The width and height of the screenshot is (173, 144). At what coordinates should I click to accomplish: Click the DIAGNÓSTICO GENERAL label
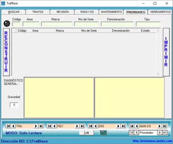(x=13, y=82)
